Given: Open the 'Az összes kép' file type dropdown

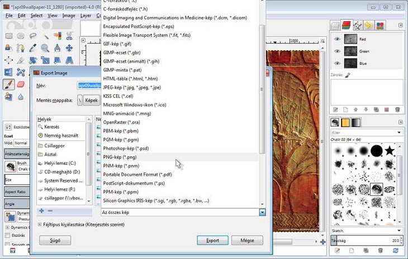Looking at the screenshot, I should (x=262, y=212).
